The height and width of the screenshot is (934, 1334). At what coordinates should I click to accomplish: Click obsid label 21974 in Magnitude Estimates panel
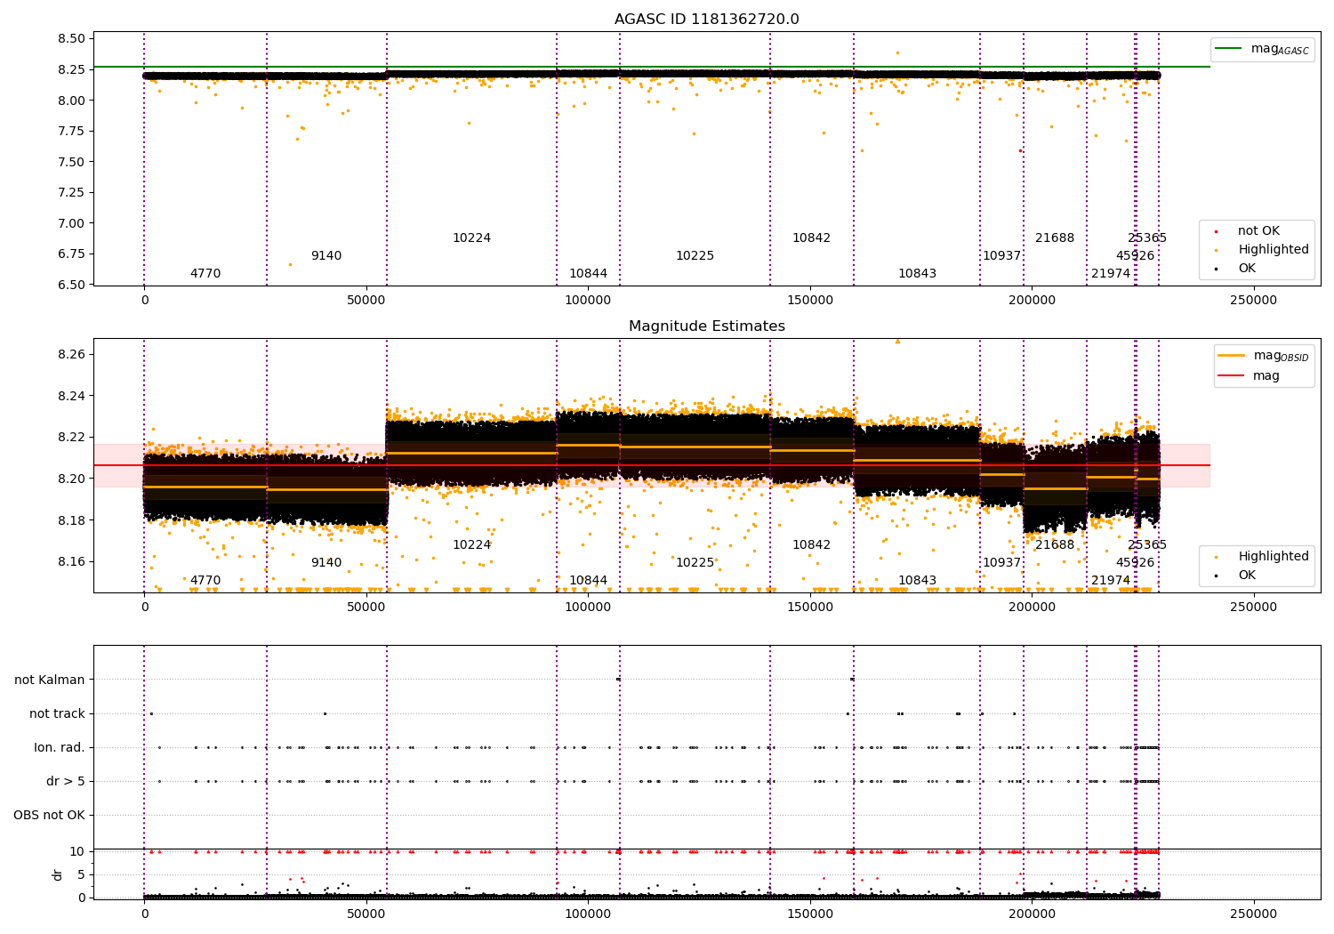click(1111, 580)
